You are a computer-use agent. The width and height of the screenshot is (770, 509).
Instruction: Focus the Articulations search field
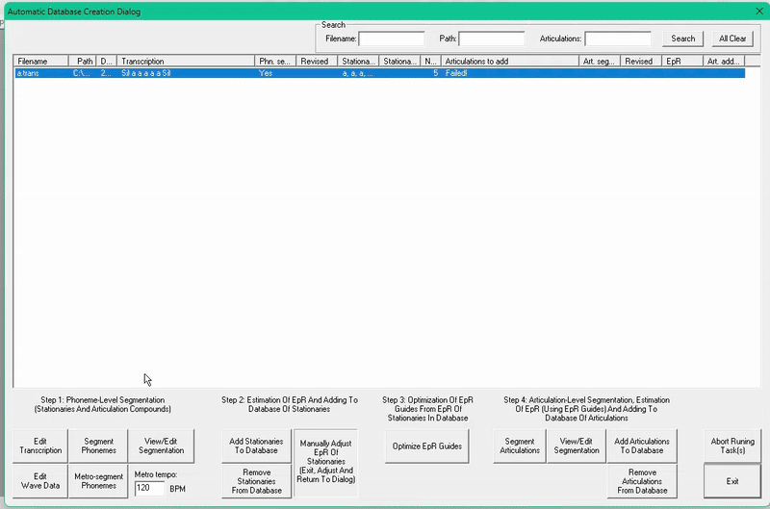619,38
